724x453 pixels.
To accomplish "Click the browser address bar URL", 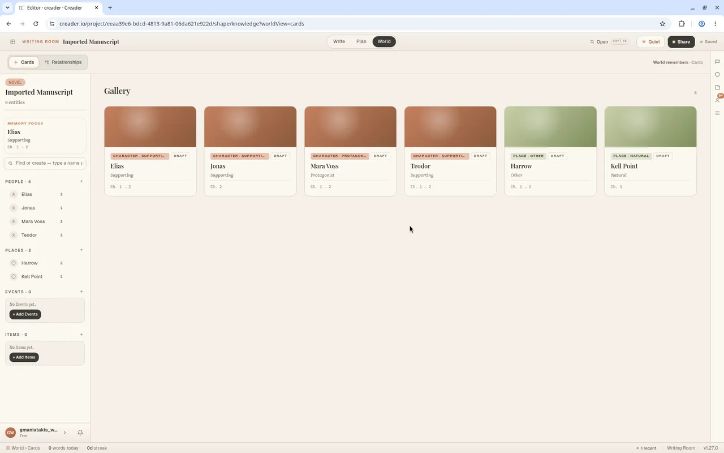I will tap(182, 24).
